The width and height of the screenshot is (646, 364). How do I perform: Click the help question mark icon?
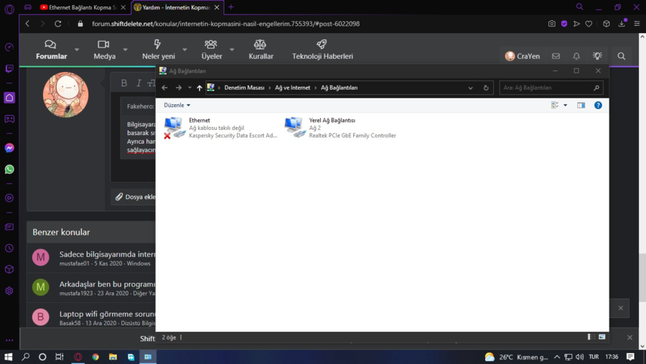click(x=598, y=106)
